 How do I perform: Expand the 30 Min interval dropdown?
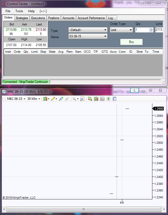coord(39,99)
